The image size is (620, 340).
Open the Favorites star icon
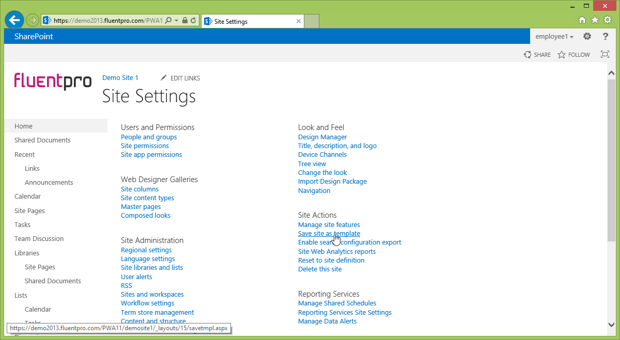[x=595, y=20]
